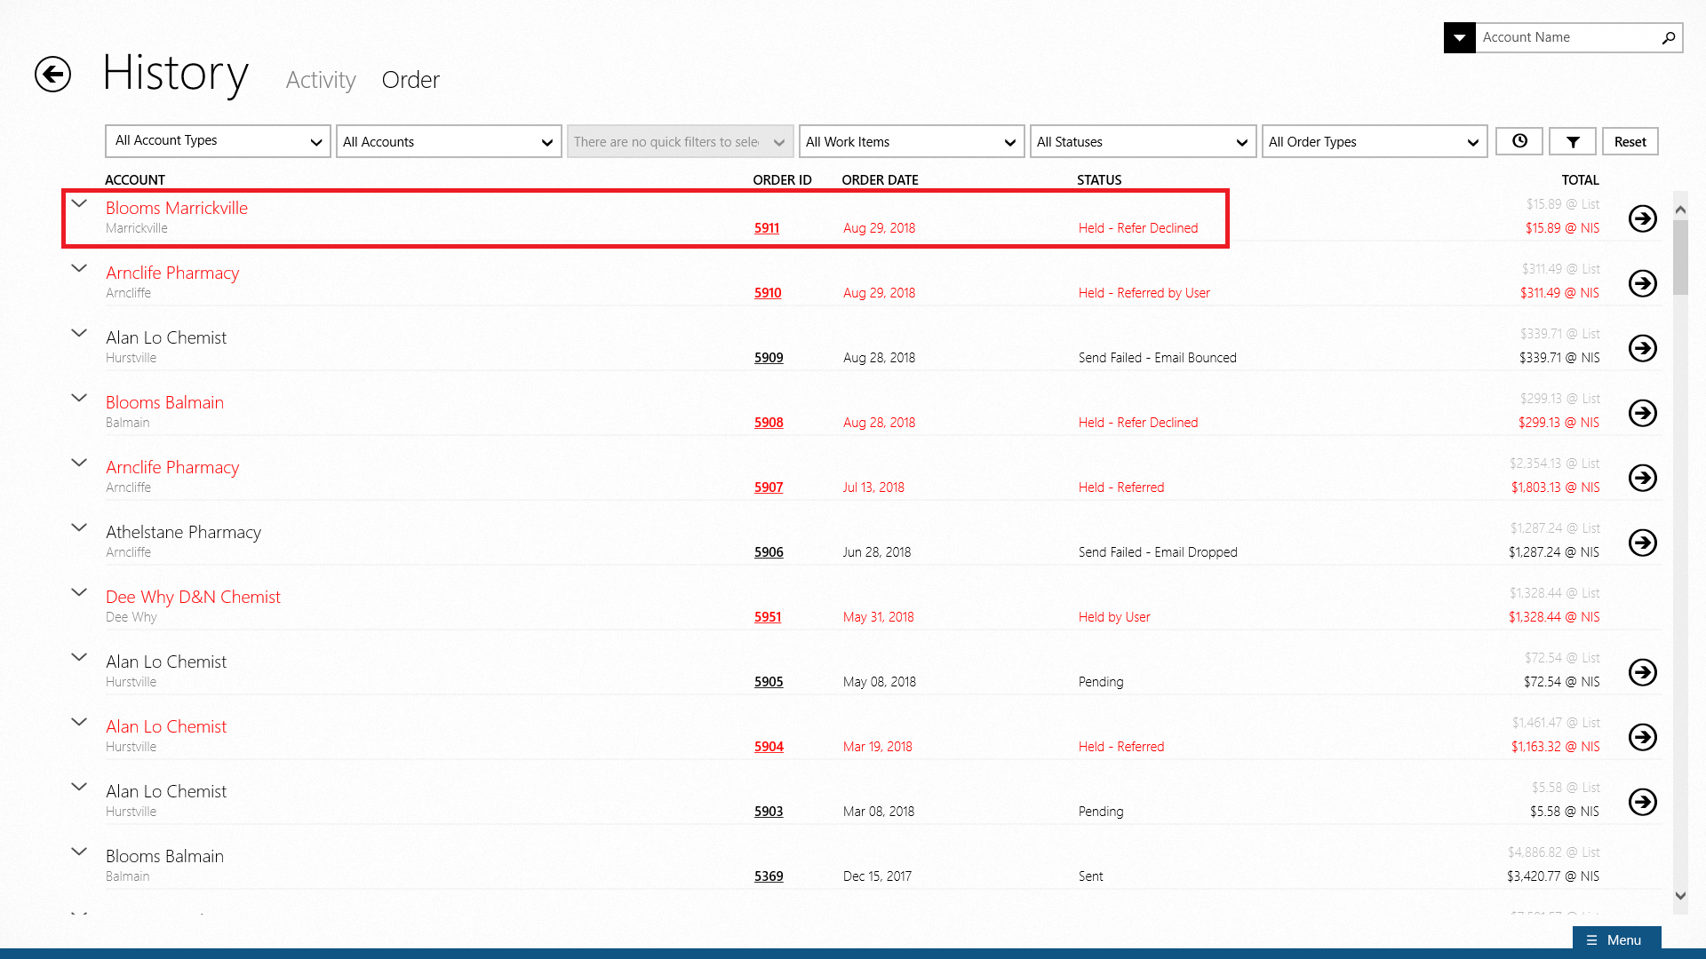The image size is (1706, 959).
Task: Click the funnel filter icon button
Action: tap(1573, 141)
